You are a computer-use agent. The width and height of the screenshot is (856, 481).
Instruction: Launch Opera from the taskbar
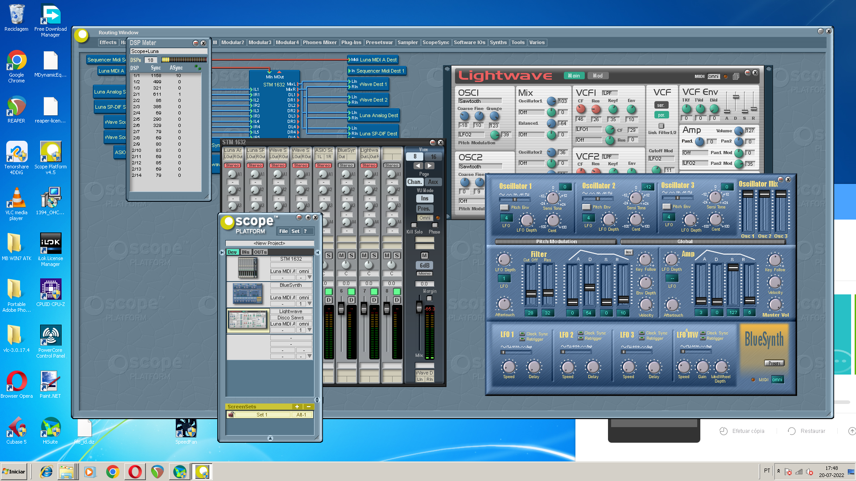pyautogui.click(x=135, y=472)
